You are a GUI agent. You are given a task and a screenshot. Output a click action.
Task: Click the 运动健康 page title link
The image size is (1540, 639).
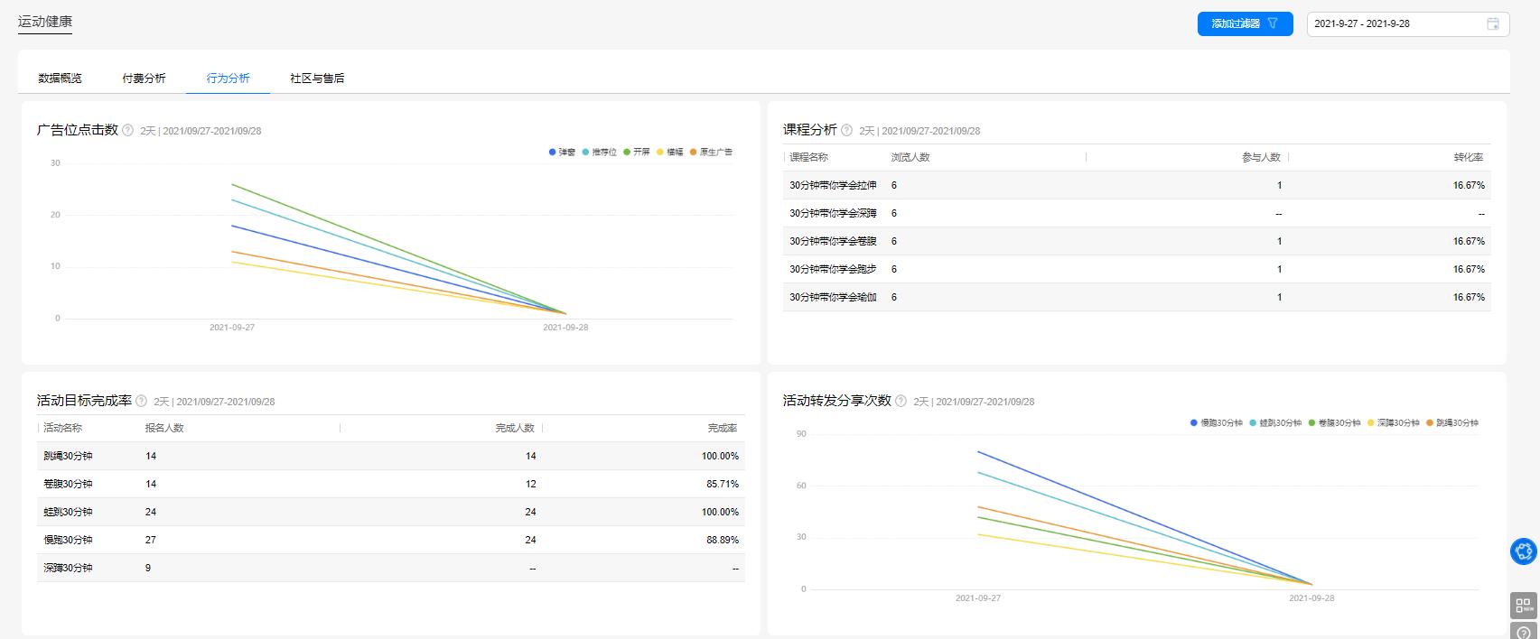click(x=45, y=22)
